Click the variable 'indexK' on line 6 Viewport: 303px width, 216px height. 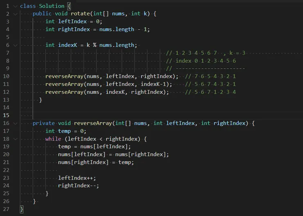point(68,45)
